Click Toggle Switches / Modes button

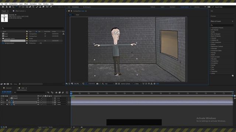(45, 127)
